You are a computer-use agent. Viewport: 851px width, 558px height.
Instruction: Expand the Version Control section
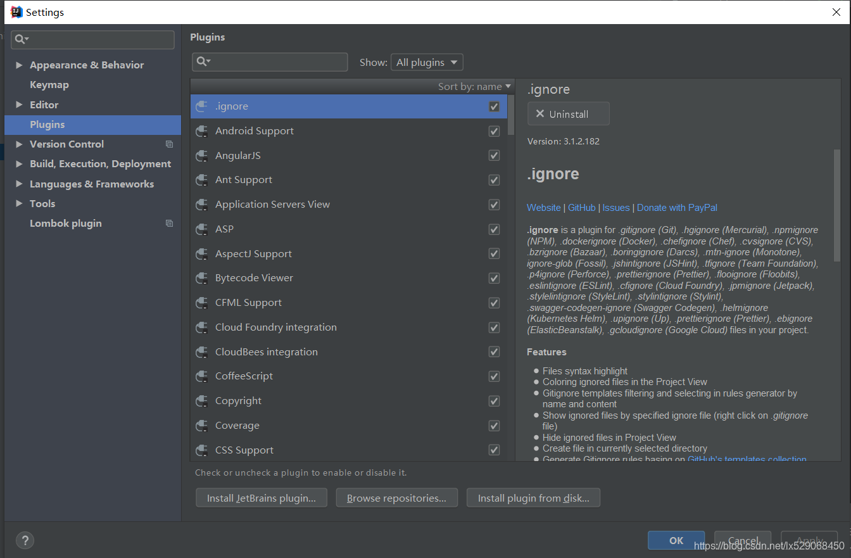tap(18, 144)
